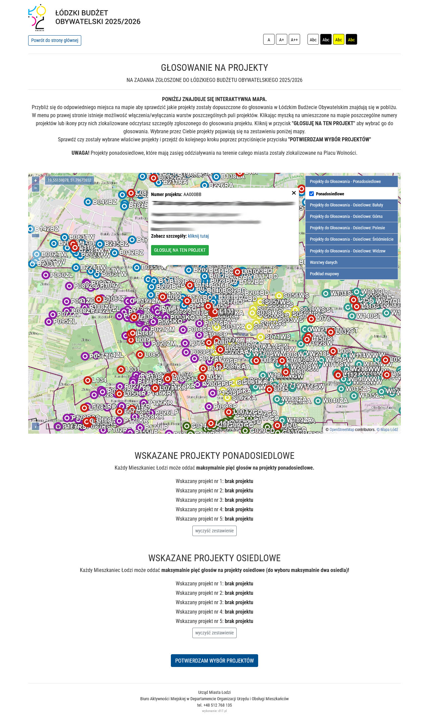The height and width of the screenshot is (719, 429).
Task: Expand the Warstwy danych panel
Action: [x=351, y=262]
